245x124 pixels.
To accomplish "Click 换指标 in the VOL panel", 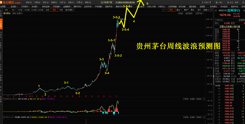I will pos(199,117).
